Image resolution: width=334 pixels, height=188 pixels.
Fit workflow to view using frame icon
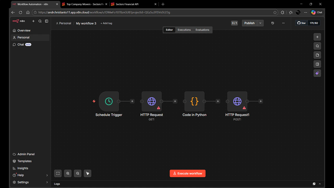tap(58, 173)
